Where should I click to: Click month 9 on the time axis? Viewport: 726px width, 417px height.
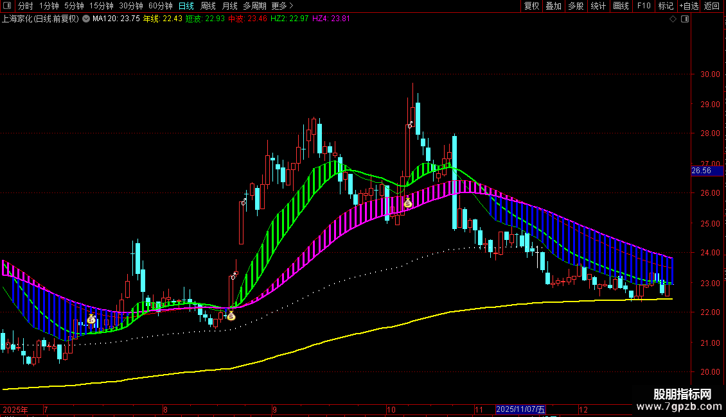(x=274, y=409)
